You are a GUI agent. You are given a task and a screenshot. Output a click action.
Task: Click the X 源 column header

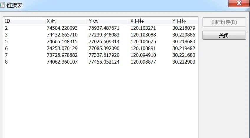coord(66,21)
